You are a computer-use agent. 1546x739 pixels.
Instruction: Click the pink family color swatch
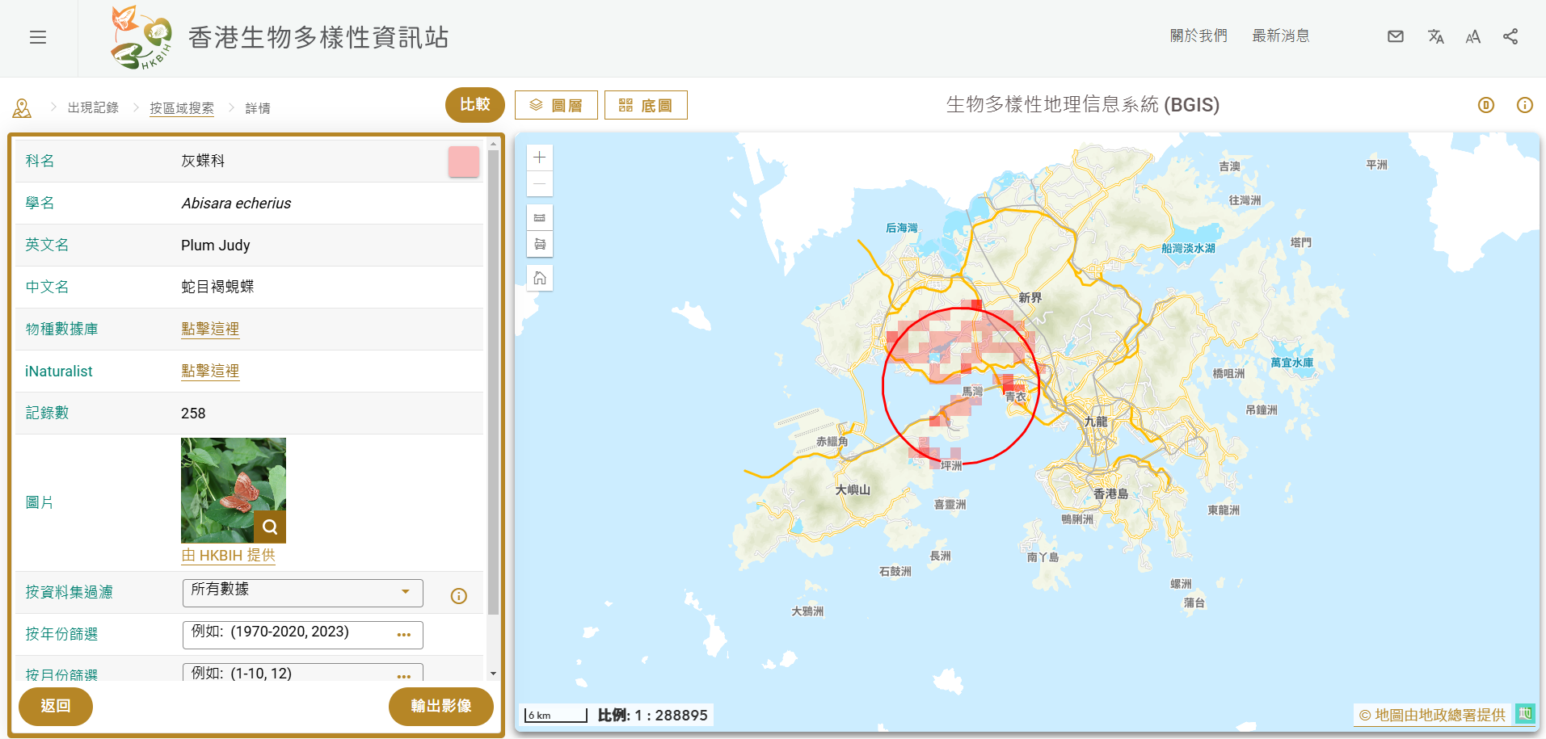[x=464, y=162]
